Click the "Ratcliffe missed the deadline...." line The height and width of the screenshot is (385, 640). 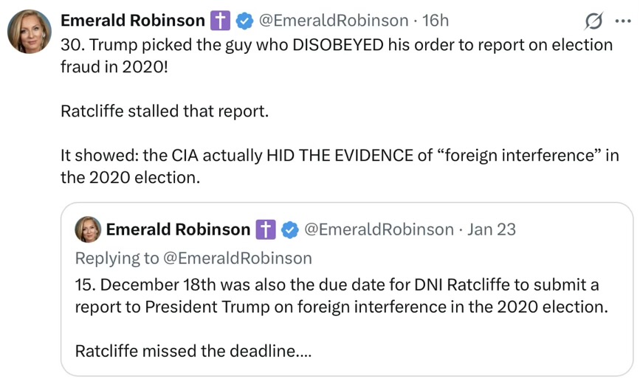(x=193, y=351)
